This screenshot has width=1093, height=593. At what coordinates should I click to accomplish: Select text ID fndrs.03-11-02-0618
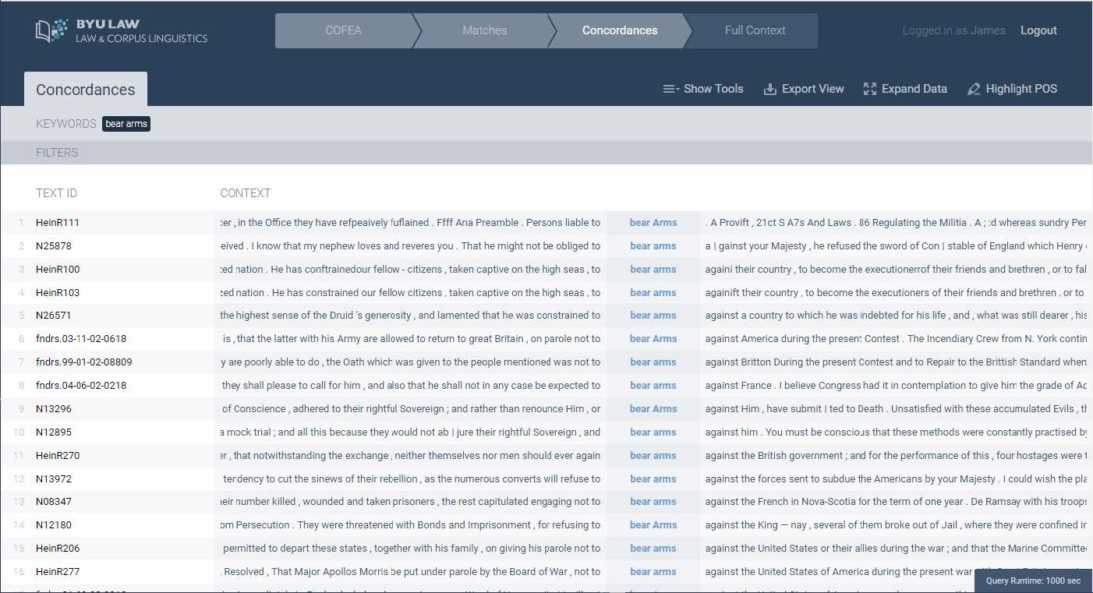(x=81, y=339)
